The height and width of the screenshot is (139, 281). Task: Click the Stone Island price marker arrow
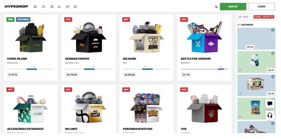[x=35, y=67]
